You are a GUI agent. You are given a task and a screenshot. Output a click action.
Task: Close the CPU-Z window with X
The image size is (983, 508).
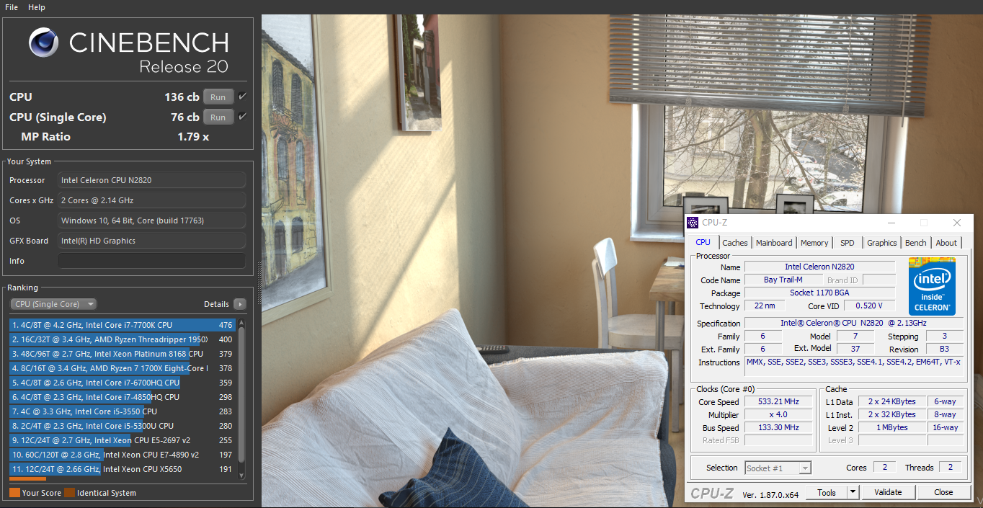point(957,223)
